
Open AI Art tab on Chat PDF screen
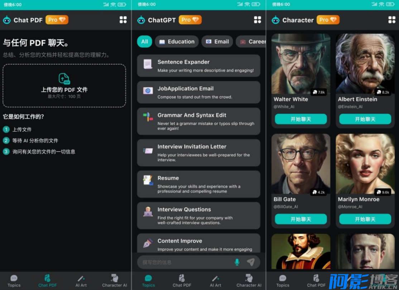click(81, 280)
